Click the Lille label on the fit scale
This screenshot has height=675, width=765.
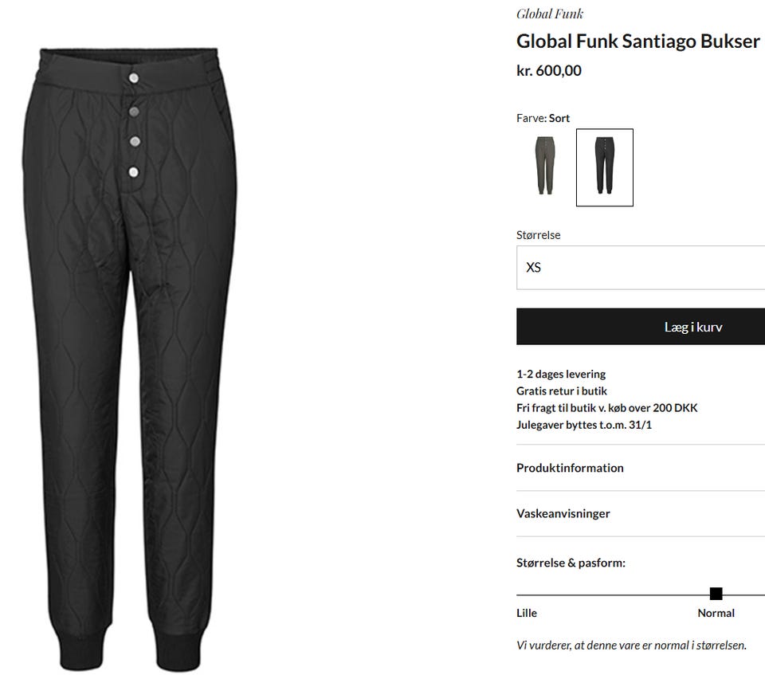pyautogui.click(x=527, y=613)
